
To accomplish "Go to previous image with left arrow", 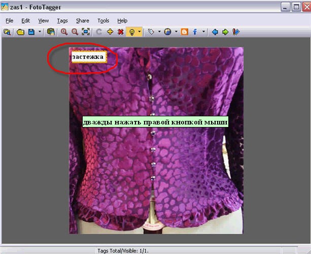I will (x=215, y=32).
